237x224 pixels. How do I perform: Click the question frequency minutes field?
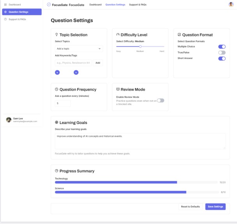tap(63, 103)
